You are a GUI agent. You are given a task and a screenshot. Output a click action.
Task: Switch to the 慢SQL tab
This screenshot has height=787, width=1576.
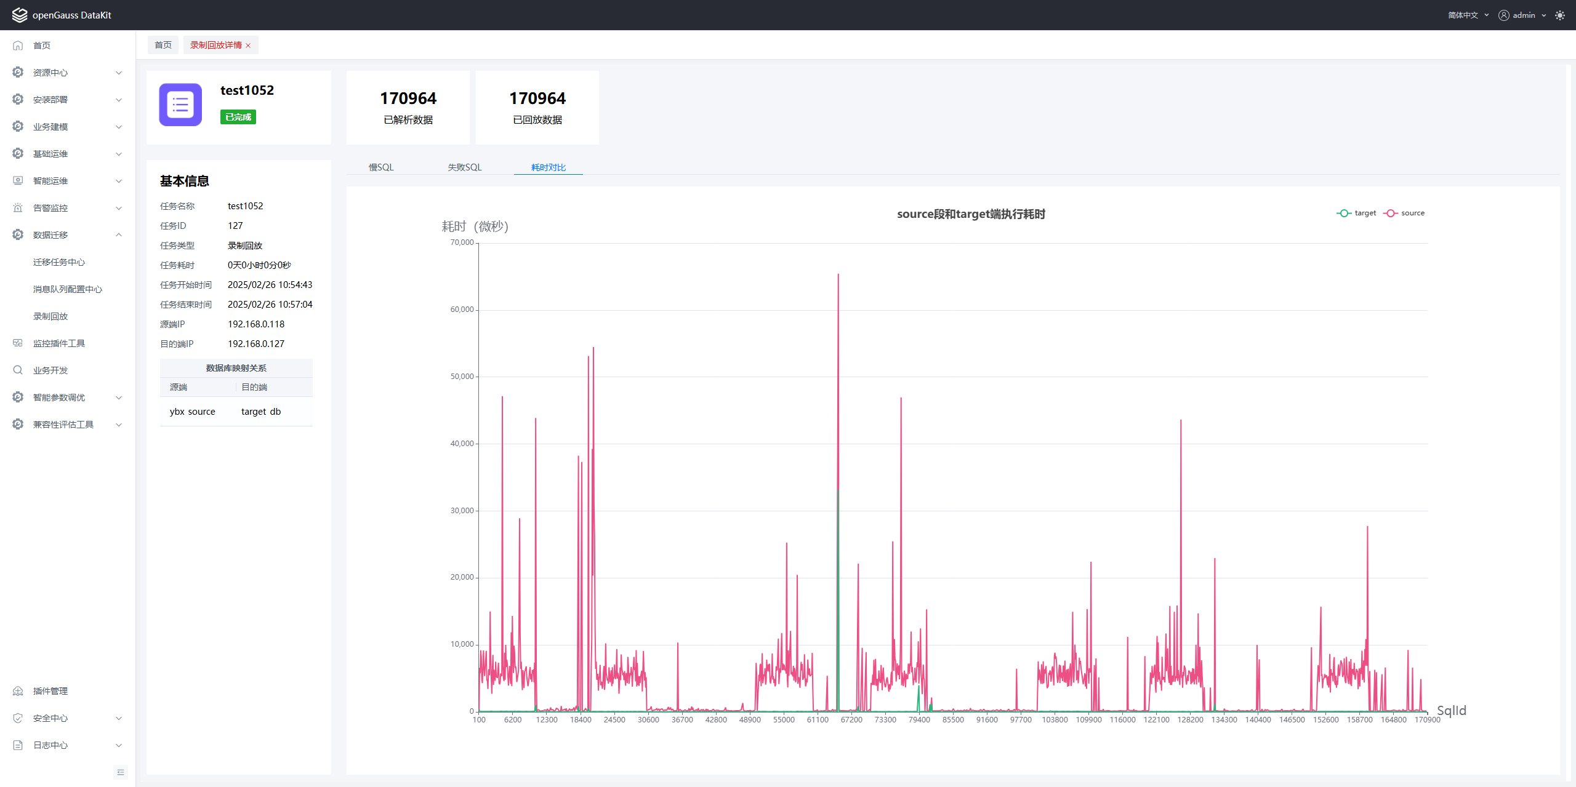point(381,167)
